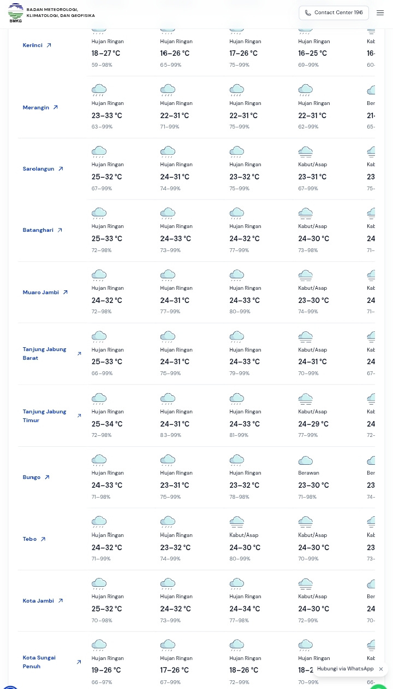Open the Kota Jambi forecast link

click(x=38, y=601)
